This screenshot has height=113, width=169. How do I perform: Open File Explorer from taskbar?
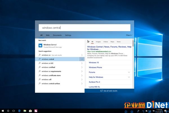point(25,111)
